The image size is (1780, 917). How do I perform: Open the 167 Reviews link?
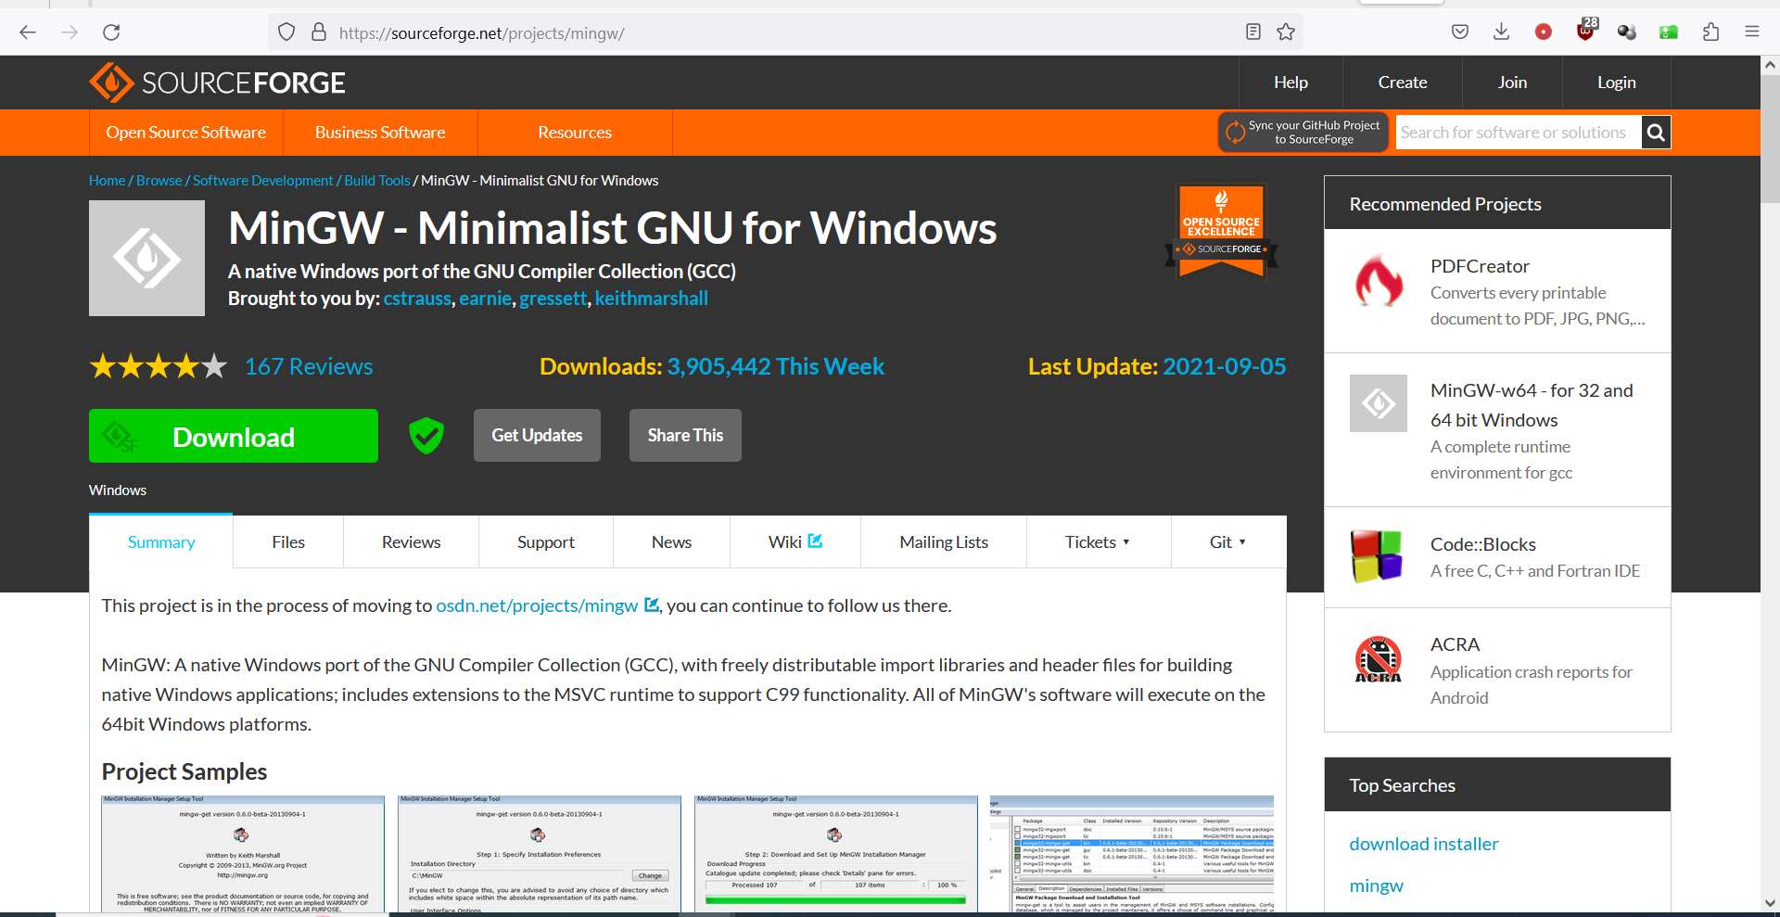pos(308,365)
